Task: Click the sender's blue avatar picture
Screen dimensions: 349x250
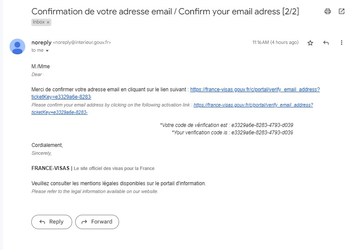Action: click(17, 47)
